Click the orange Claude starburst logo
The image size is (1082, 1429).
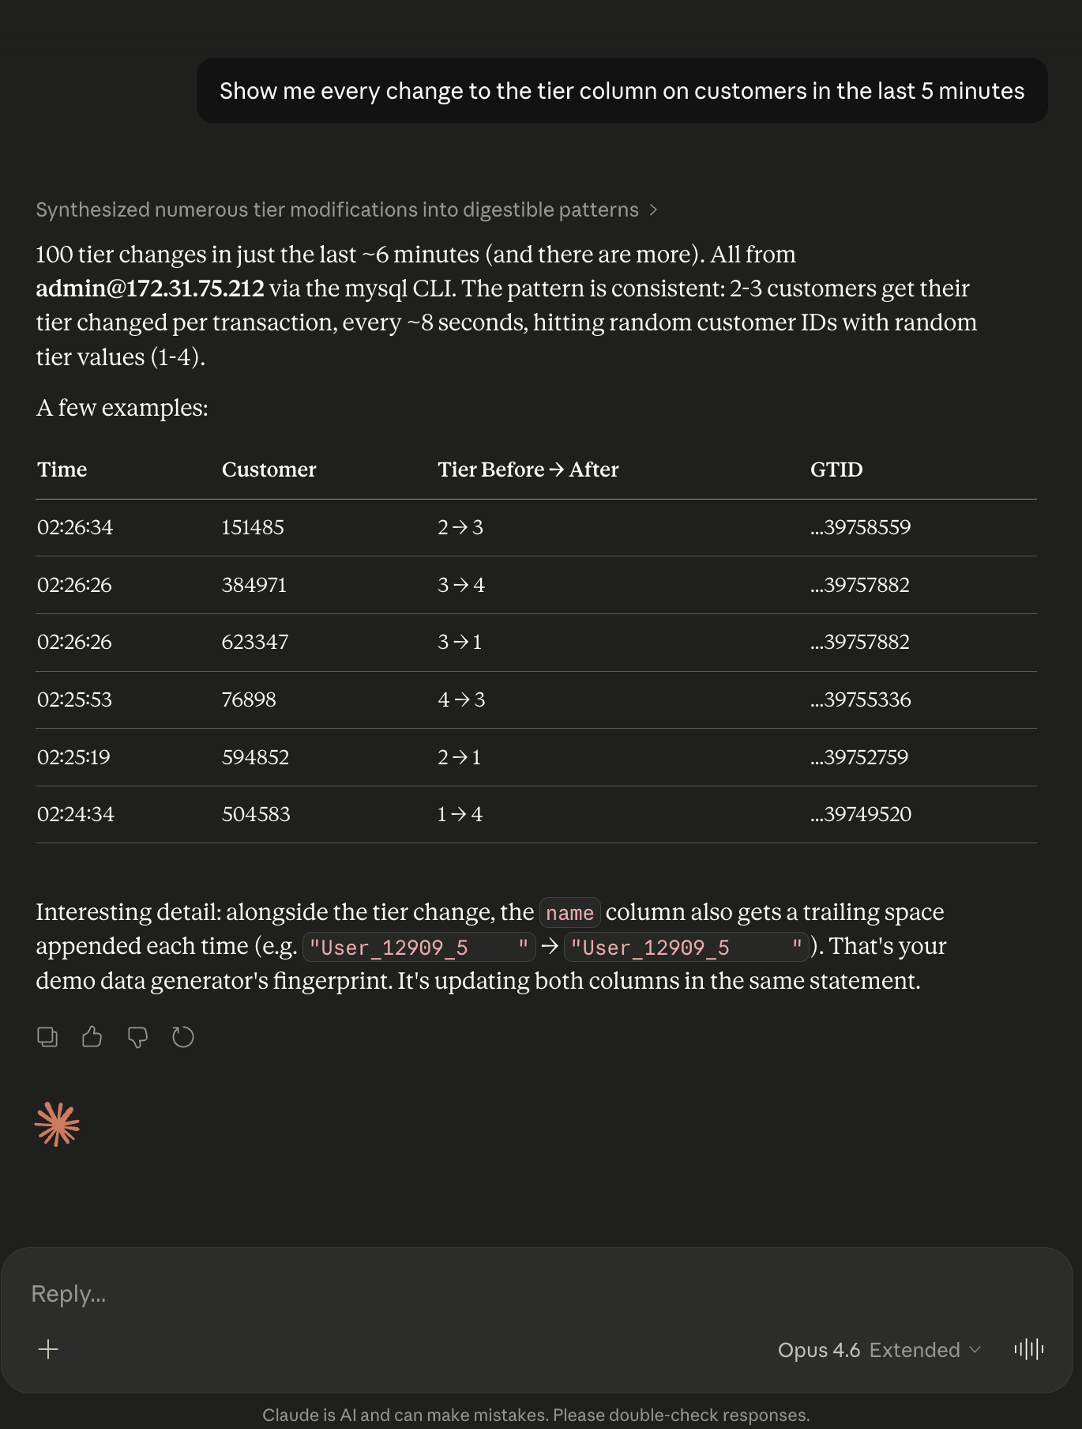click(x=58, y=1124)
